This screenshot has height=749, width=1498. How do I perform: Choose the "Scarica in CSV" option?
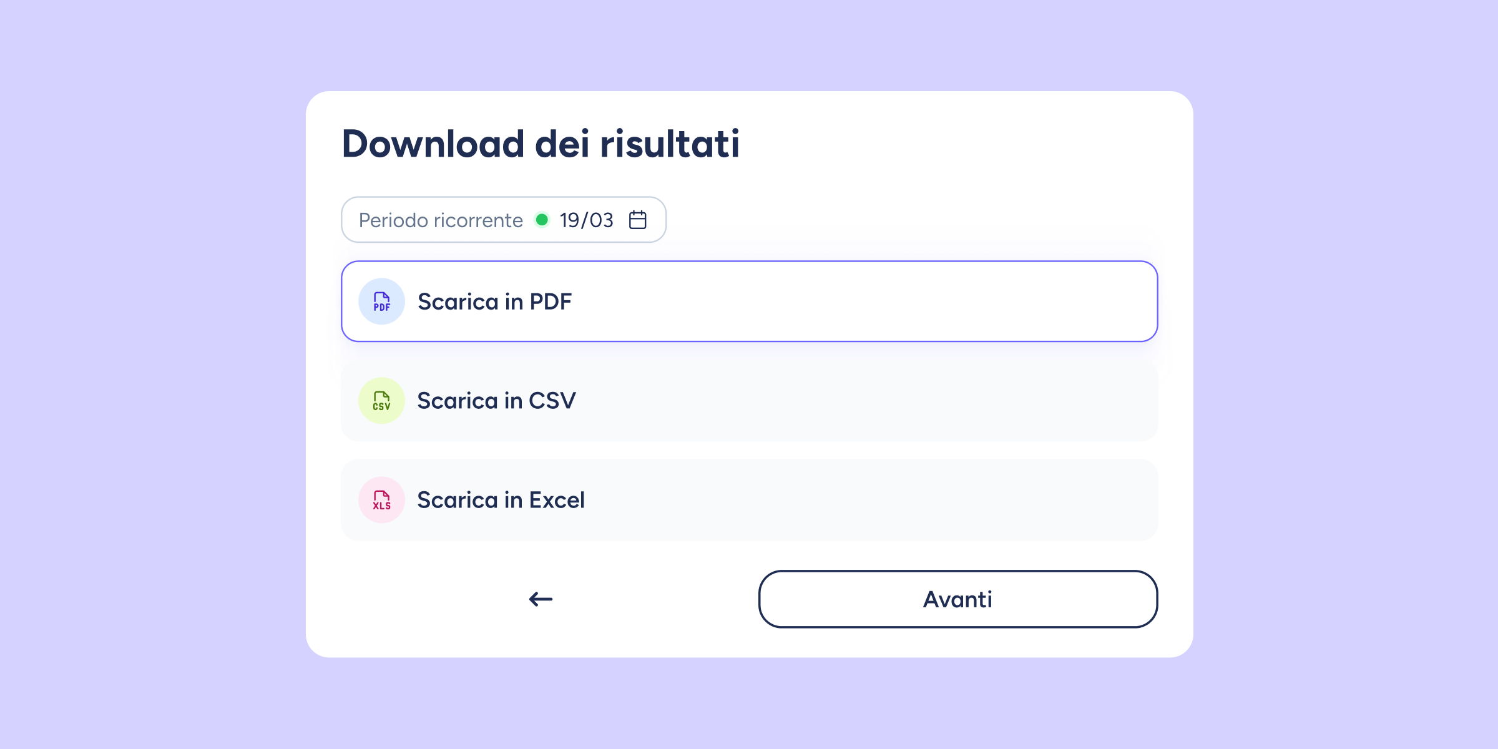coord(749,401)
